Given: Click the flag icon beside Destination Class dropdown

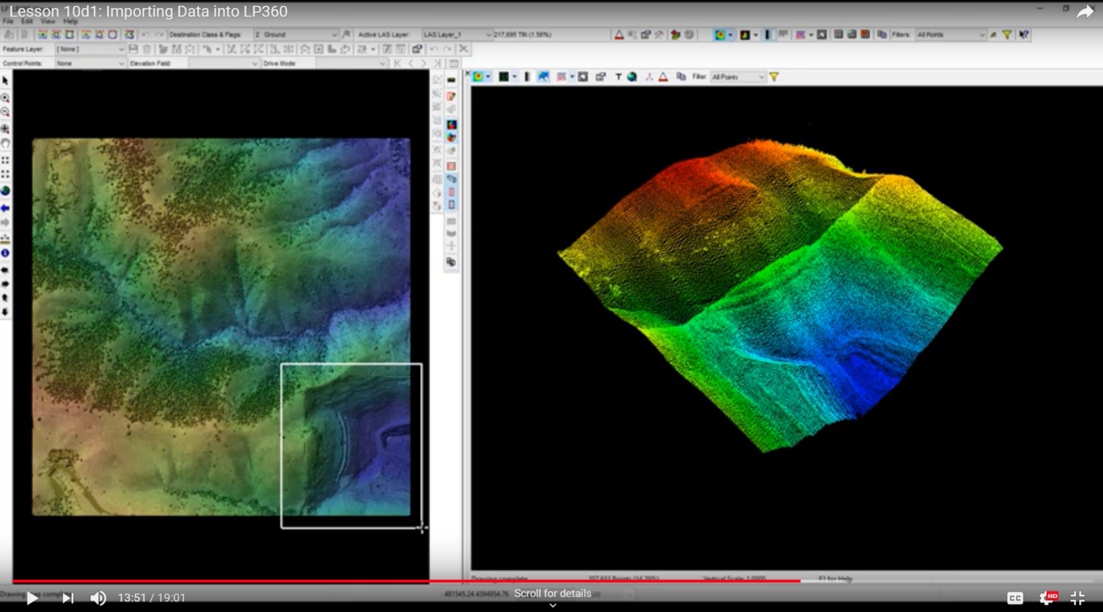Looking at the screenshot, I should pyautogui.click(x=346, y=35).
